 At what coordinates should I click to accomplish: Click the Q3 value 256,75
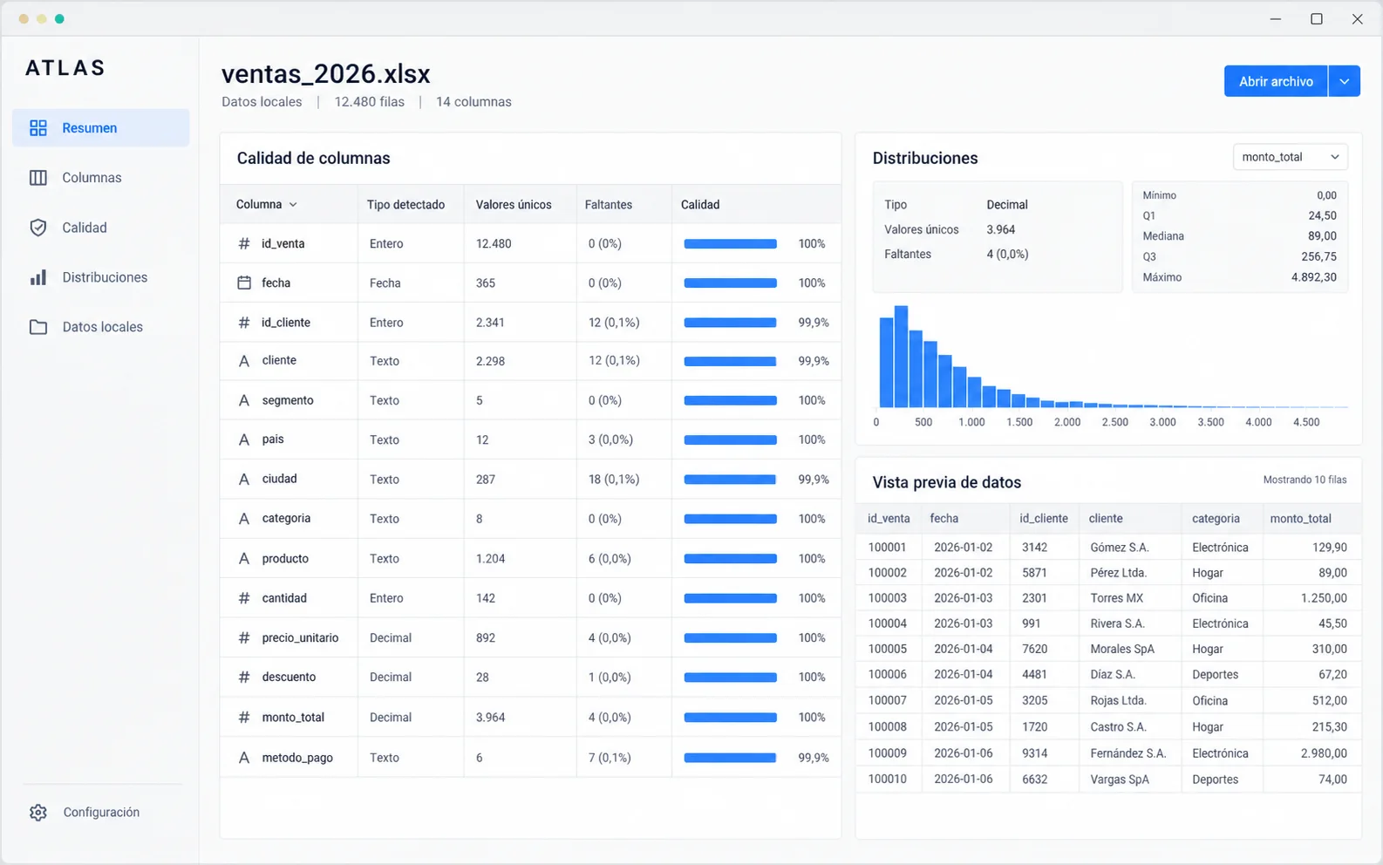point(1318,257)
